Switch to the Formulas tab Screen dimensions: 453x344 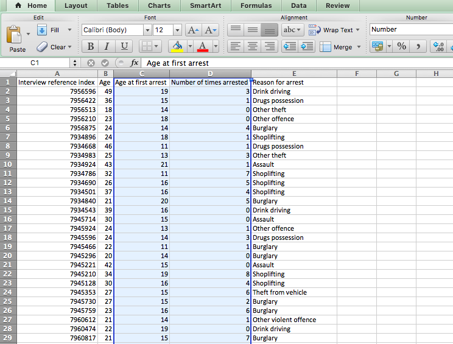(x=256, y=5)
